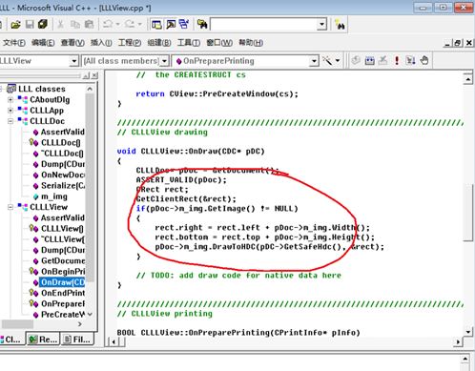Screen dimensions: 475x371
Task: Click the Paste toolbar icon
Action: 90,25
